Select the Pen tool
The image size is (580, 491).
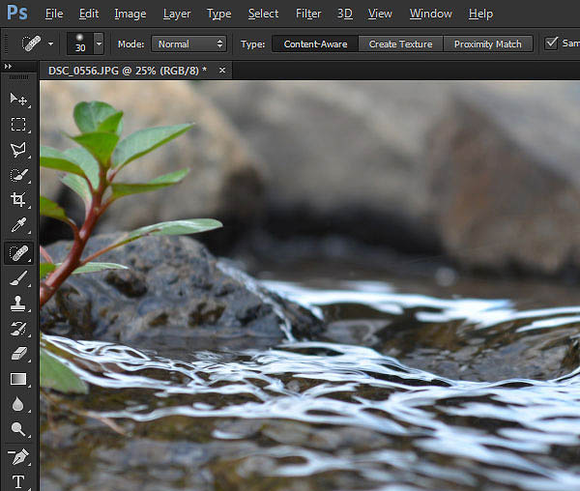[x=18, y=457]
